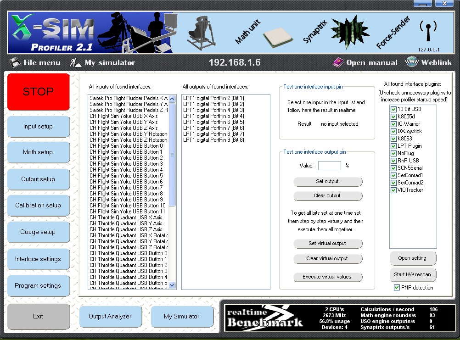Image resolution: width=460 pixels, height=340 pixels.
Task: Click Clear virtual output
Action: pos(328,258)
